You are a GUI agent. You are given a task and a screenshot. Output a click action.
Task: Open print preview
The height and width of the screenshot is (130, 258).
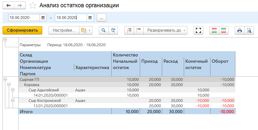(249, 30)
